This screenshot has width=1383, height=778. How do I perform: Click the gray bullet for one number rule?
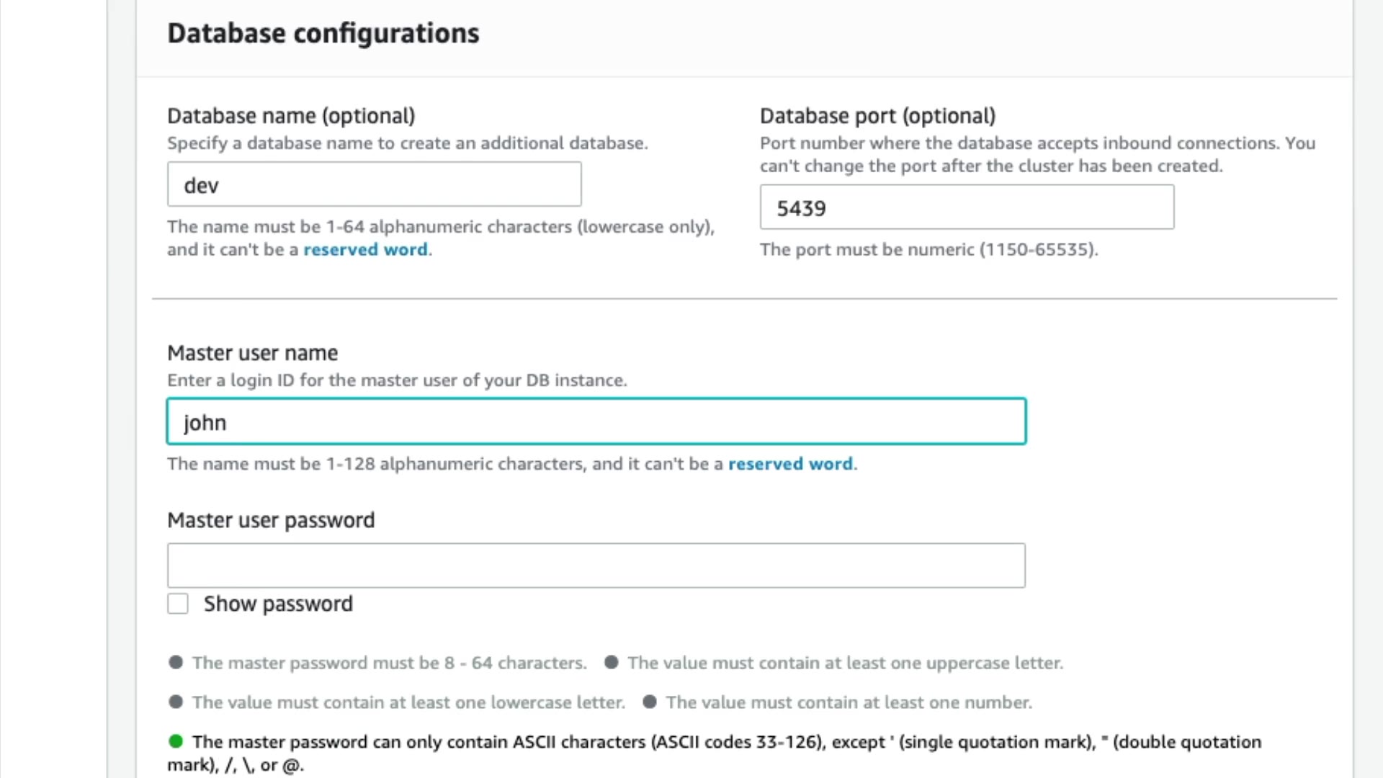click(650, 702)
